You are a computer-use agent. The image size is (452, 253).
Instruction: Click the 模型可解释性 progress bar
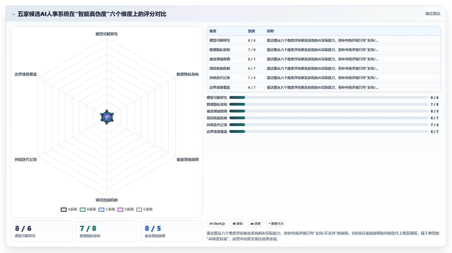point(329,97)
